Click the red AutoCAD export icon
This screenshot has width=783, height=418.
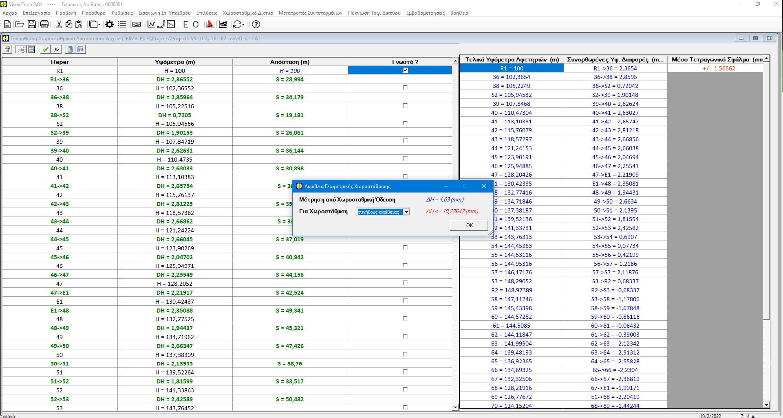210,24
